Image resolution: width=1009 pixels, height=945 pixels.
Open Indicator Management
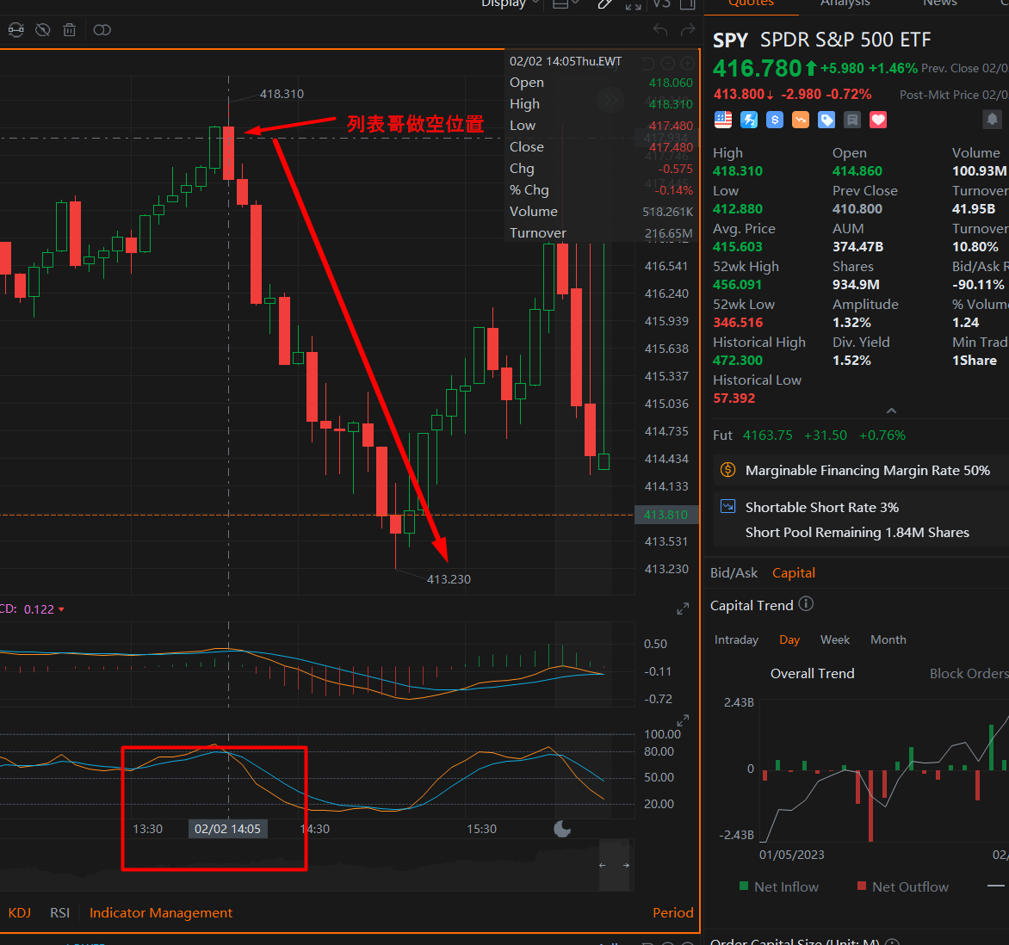[x=161, y=913]
